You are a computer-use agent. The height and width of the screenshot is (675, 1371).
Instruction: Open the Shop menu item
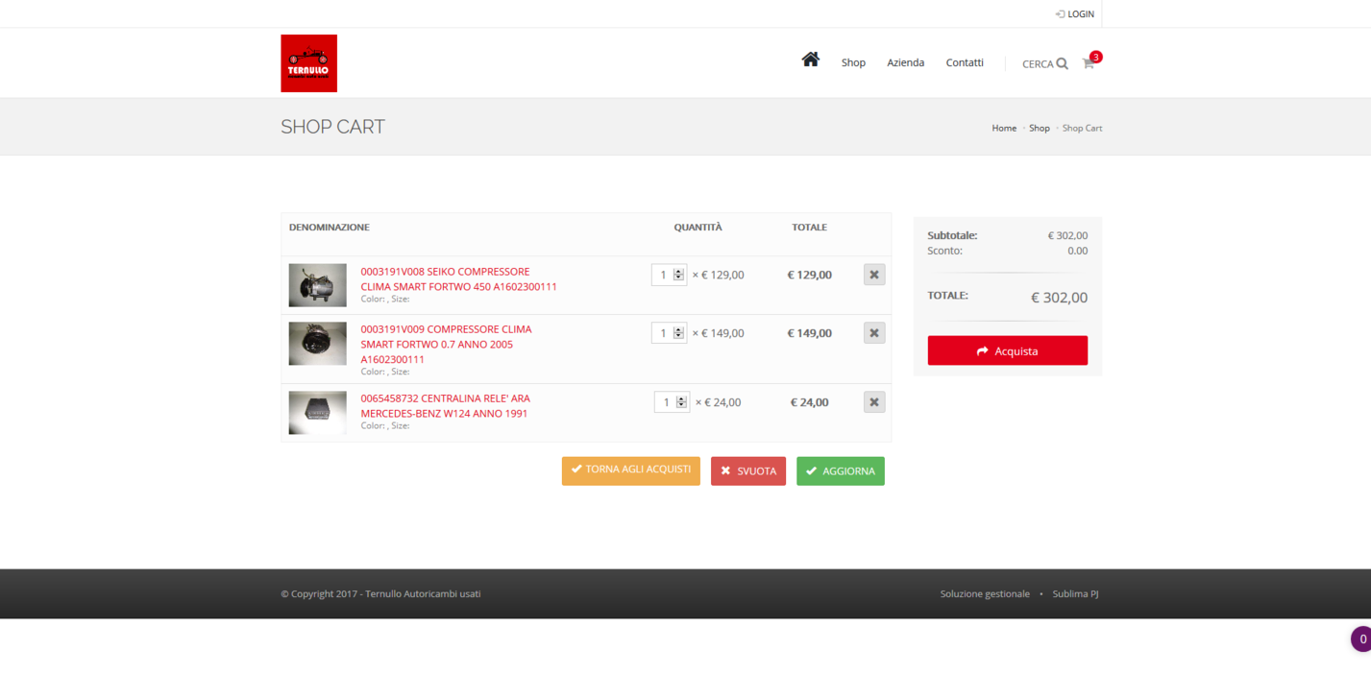853,63
